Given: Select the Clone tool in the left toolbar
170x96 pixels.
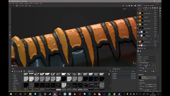Looking at the screenshot, I should (10, 21).
